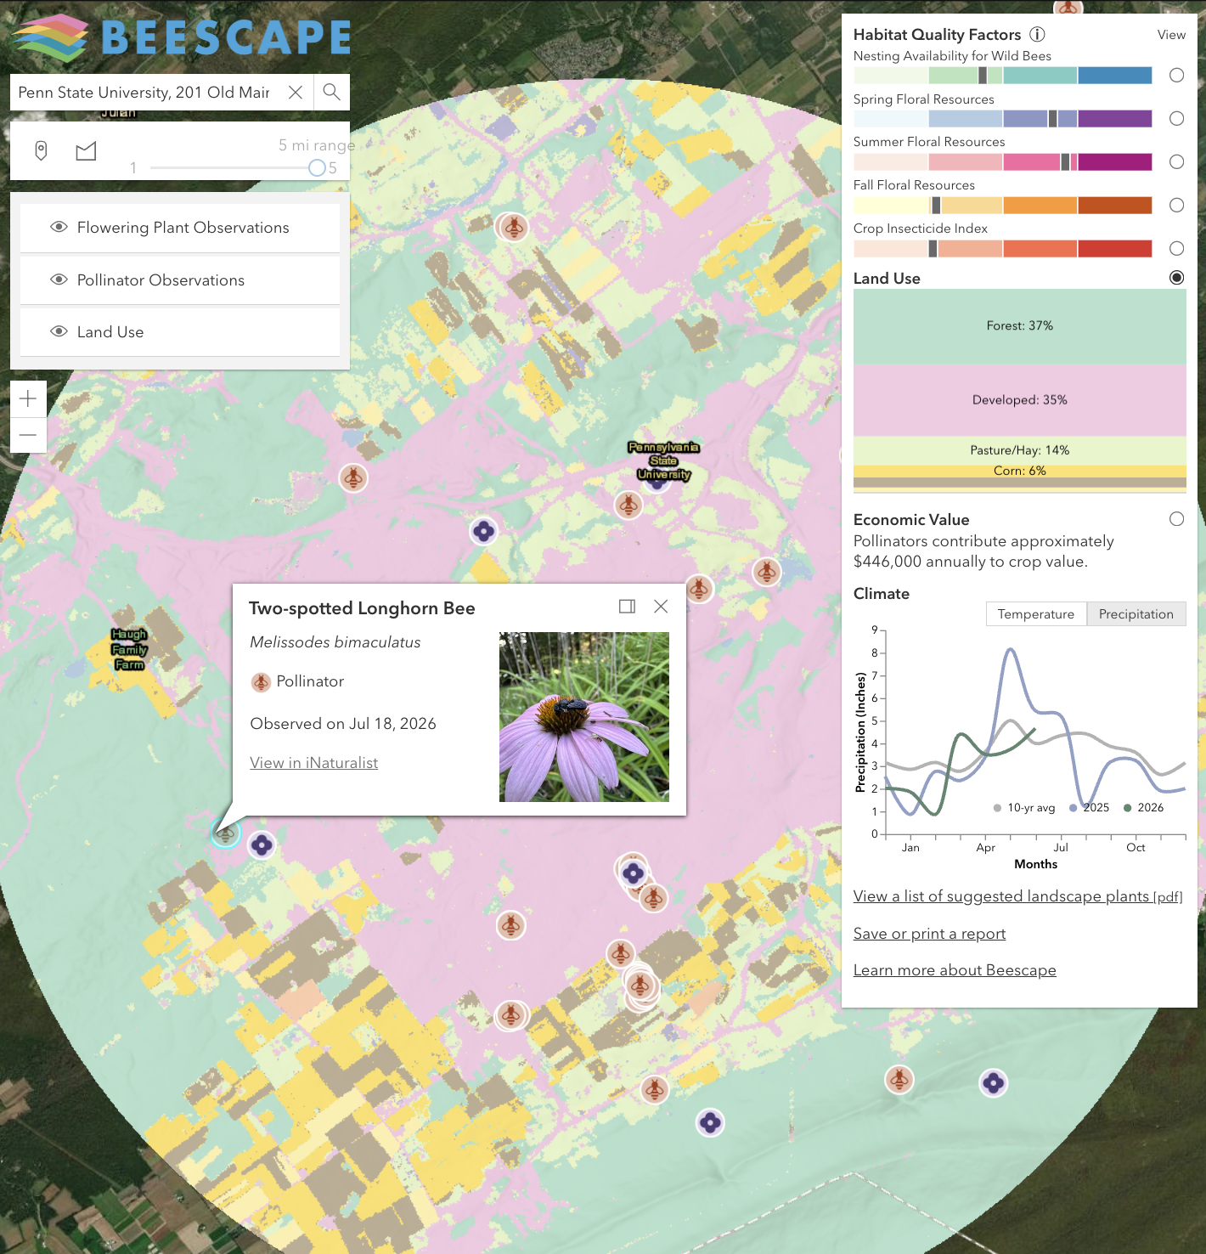Select the draw polygon area tool

pyautogui.click(x=86, y=151)
